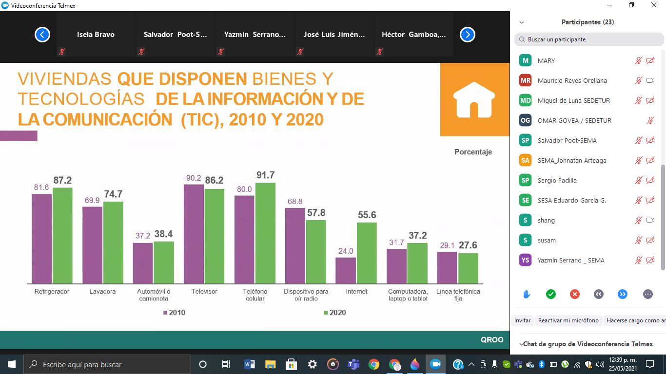Click shang's camera icon

coord(650,220)
